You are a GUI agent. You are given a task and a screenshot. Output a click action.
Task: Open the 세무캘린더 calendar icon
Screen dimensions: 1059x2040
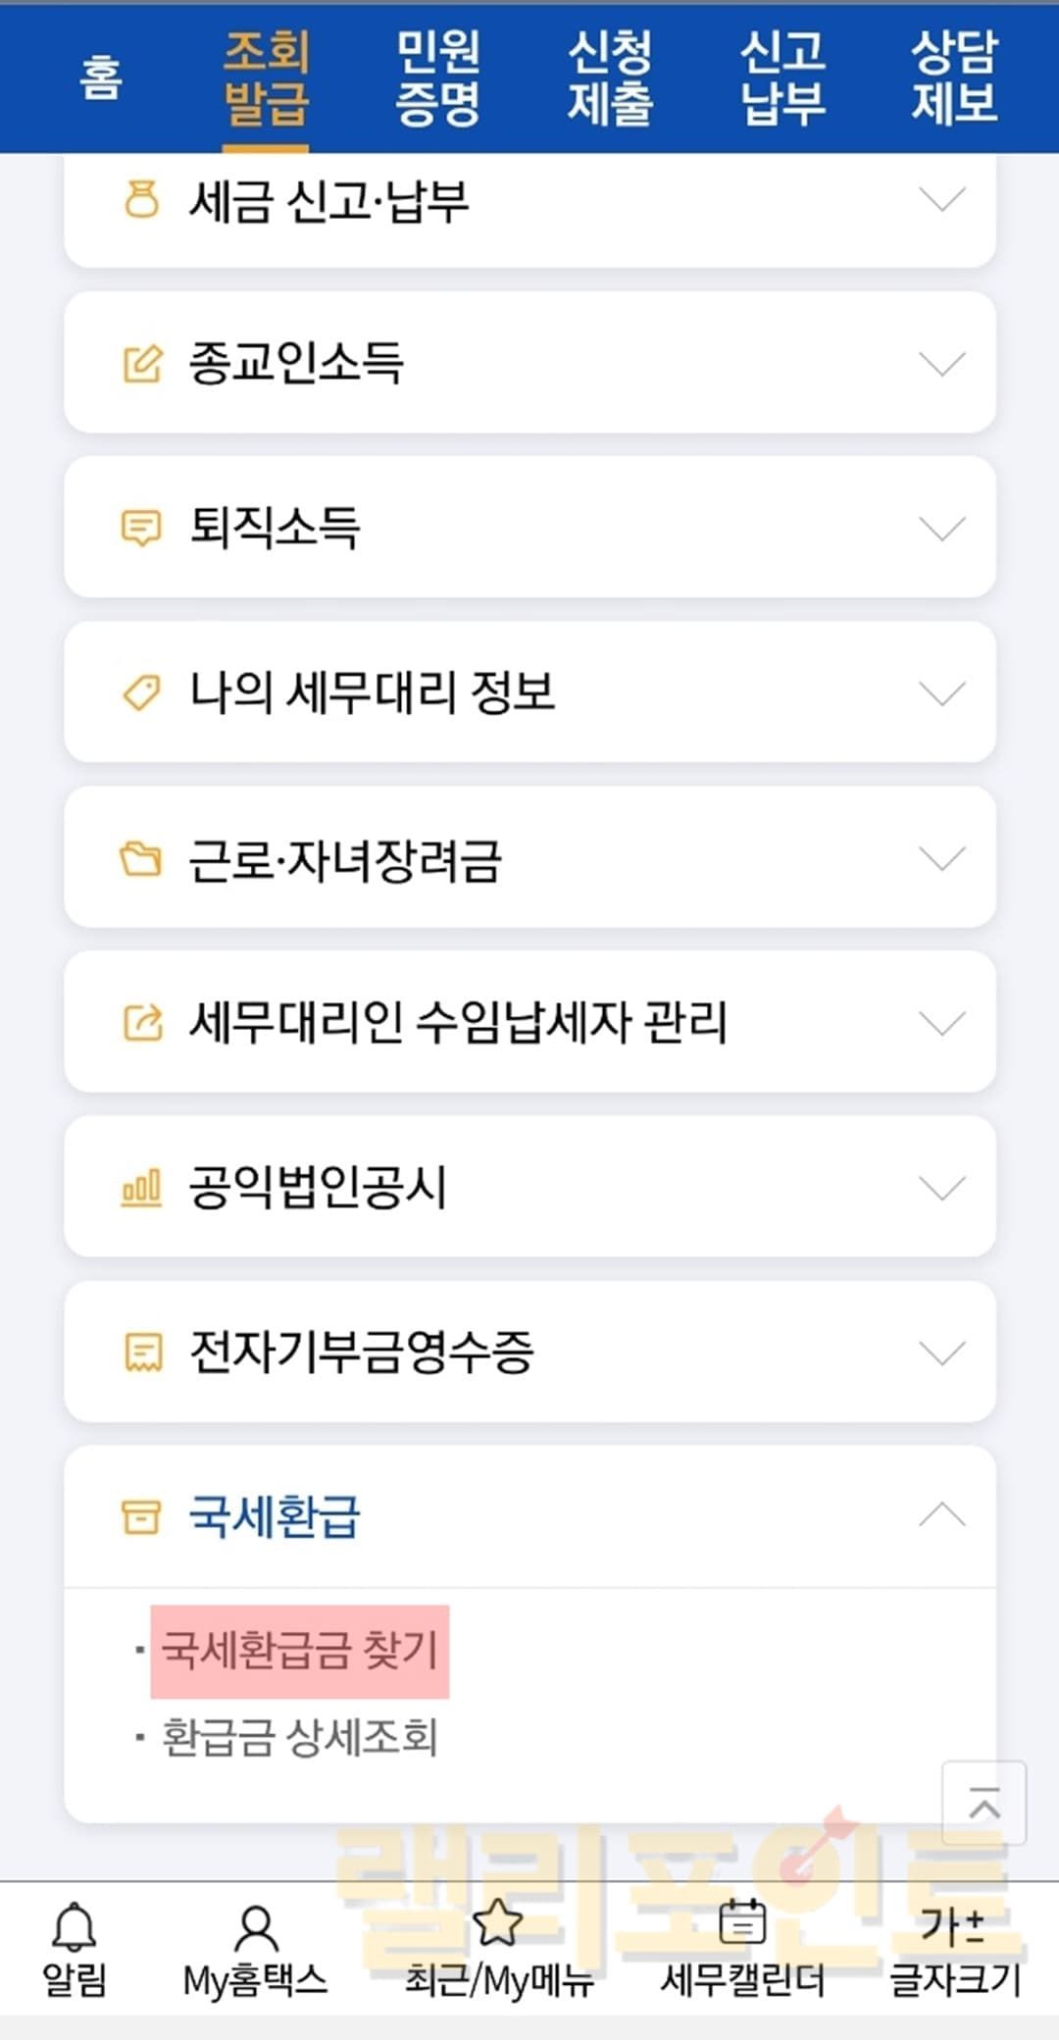coord(742,1922)
